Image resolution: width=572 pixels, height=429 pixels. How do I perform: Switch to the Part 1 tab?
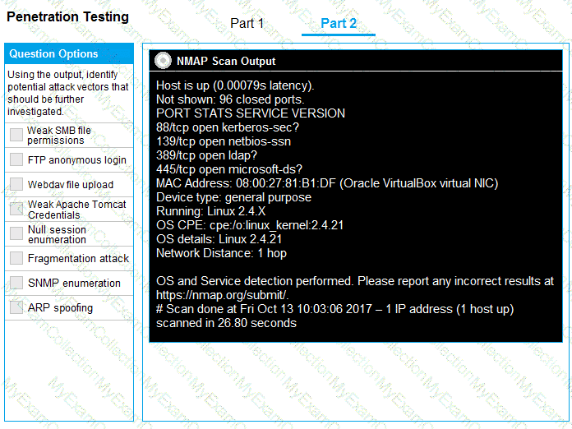tap(247, 23)
